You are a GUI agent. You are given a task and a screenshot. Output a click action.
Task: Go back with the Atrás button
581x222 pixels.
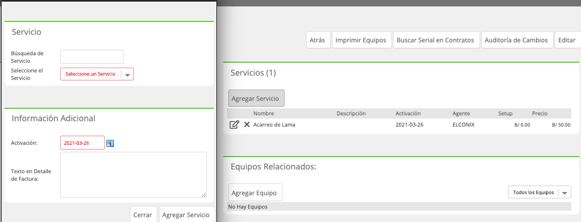(x=318, y=40)
